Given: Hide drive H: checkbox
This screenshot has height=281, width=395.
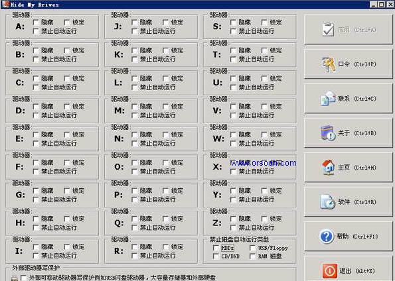Looking at the screenshot, I should click(36, 219).
